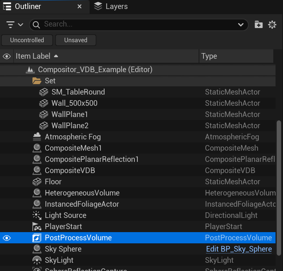The image size is (283, 271).
Task: Click the Set folder icon
Action: (37, 81)
